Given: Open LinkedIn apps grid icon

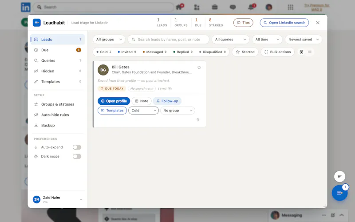Looking at the screenshot, I should pyautogui.click(x=291, y=7).
